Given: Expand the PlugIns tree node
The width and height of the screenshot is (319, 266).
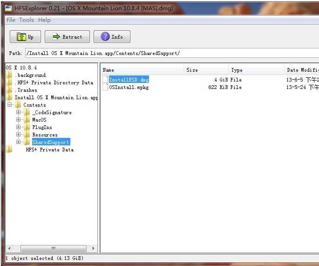Looking at the screenshot, I should pos(18,127).
